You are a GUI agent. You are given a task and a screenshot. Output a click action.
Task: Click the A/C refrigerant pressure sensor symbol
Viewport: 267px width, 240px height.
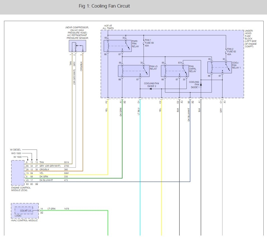click(77, 46)
